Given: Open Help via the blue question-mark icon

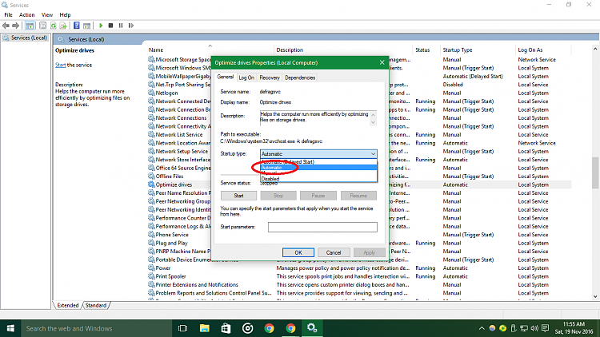Looking at the screenshot, I should [x=77, y=26].
